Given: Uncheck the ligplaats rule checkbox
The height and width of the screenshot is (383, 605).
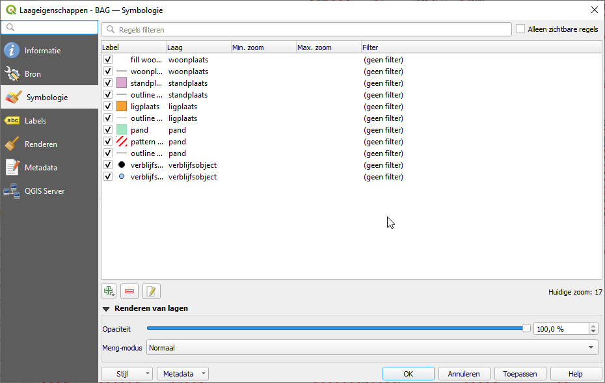Looking at the screenshot, I should click(x=108, y=106).
